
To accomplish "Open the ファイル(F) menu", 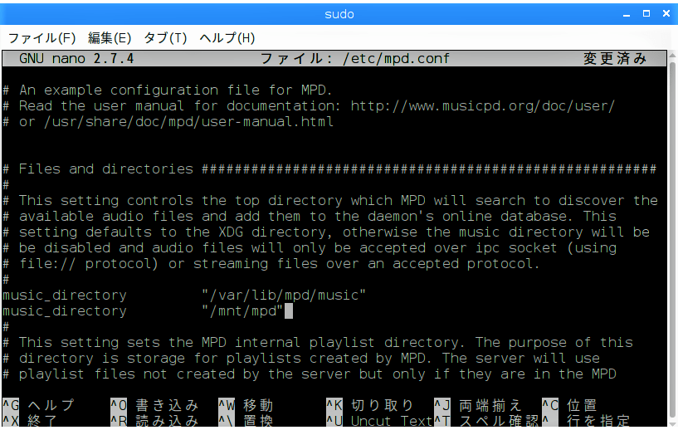I will click(42, 38).
